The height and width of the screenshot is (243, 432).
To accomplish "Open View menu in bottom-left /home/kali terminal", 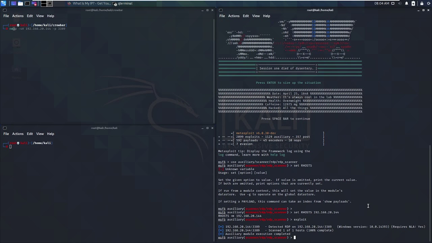I will pos(40,134).
